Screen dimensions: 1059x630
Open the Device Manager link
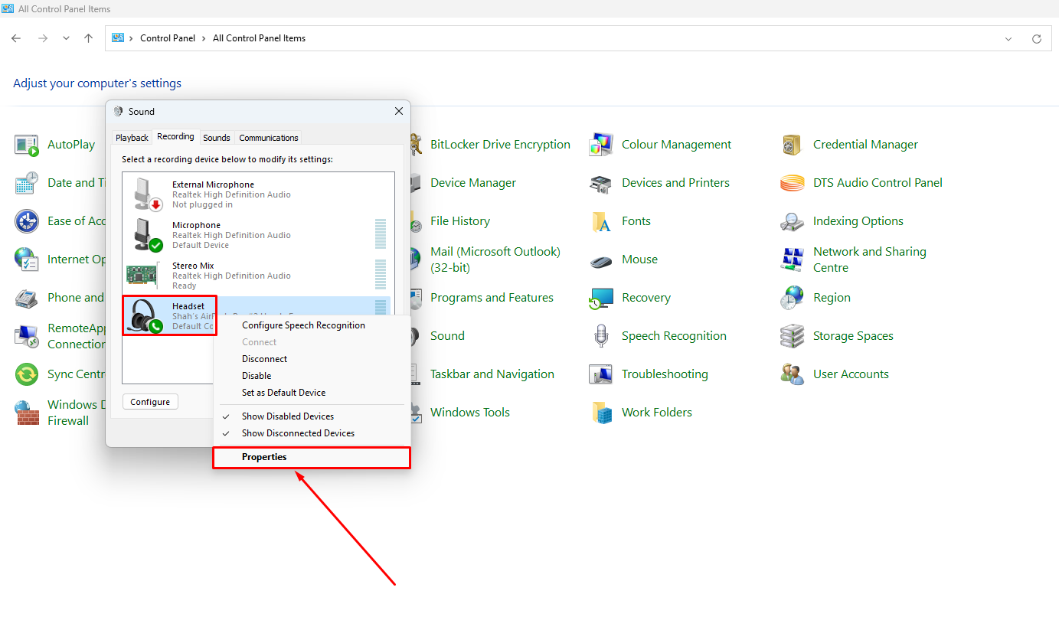point(473,183)
